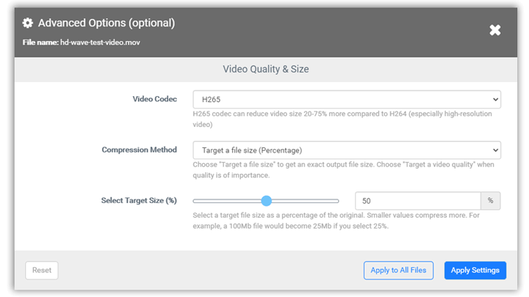This screenshot has height=297, width=529.
Task: Open the Compression Method dropdown
Action: [346, 150]
